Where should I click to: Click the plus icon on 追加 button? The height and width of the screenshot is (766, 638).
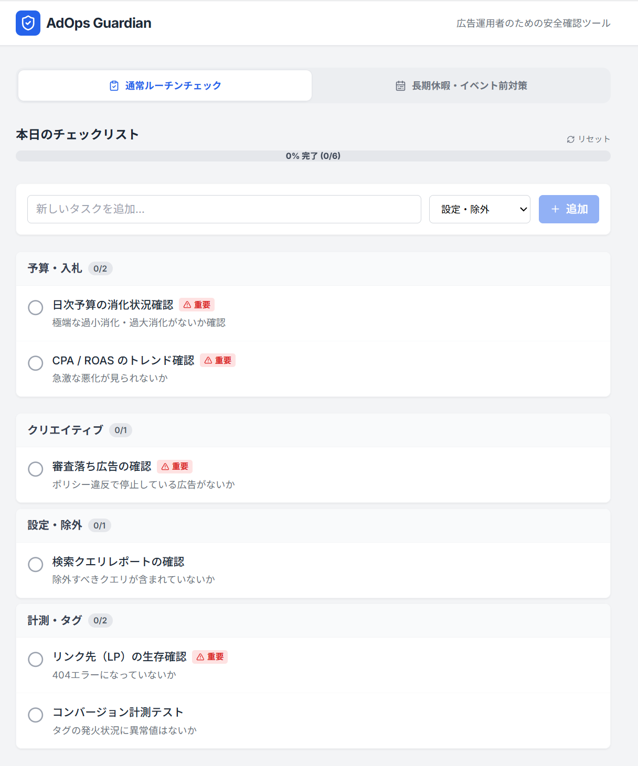[x=555, y=209]
